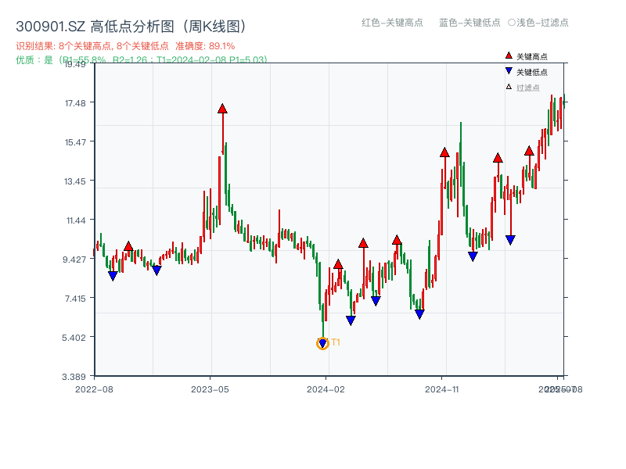Click the 2024-11 x-axis date label
Viewport: 626px width, 469px height.
pyautogui.click(x=442, y=389)
